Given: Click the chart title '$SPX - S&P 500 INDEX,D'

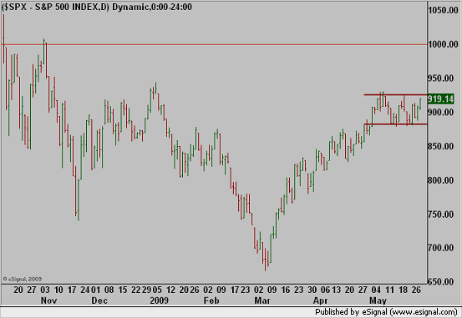Looking at the screenshot, I should [55, 7].
